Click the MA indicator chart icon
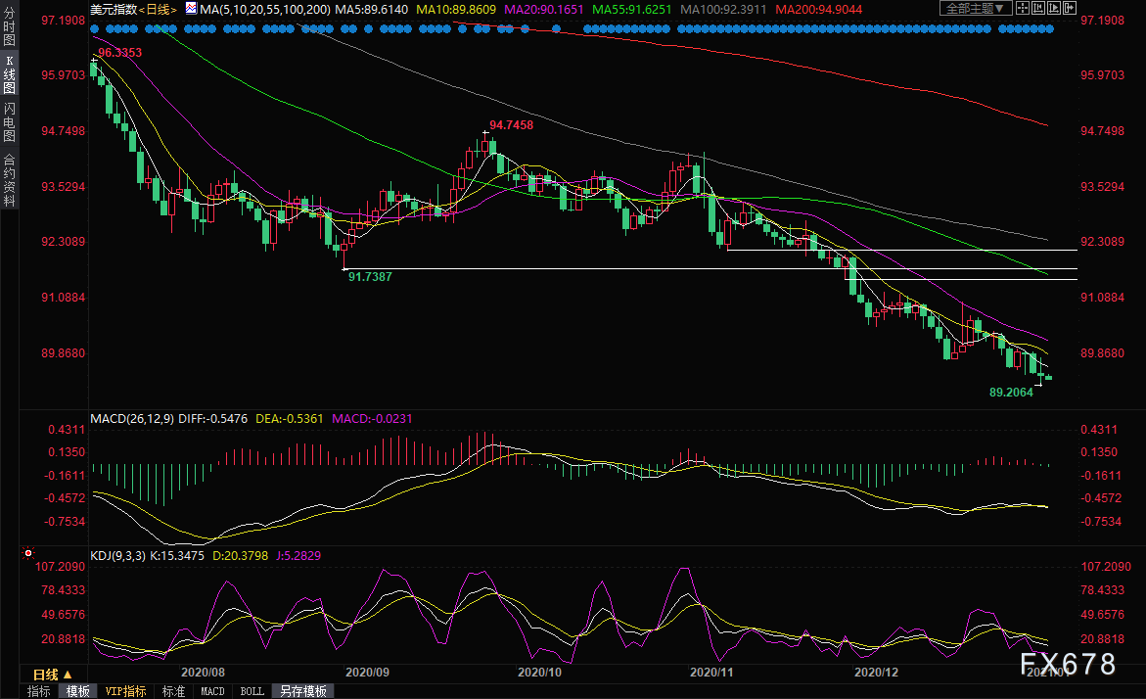 (x=190, y=8)
